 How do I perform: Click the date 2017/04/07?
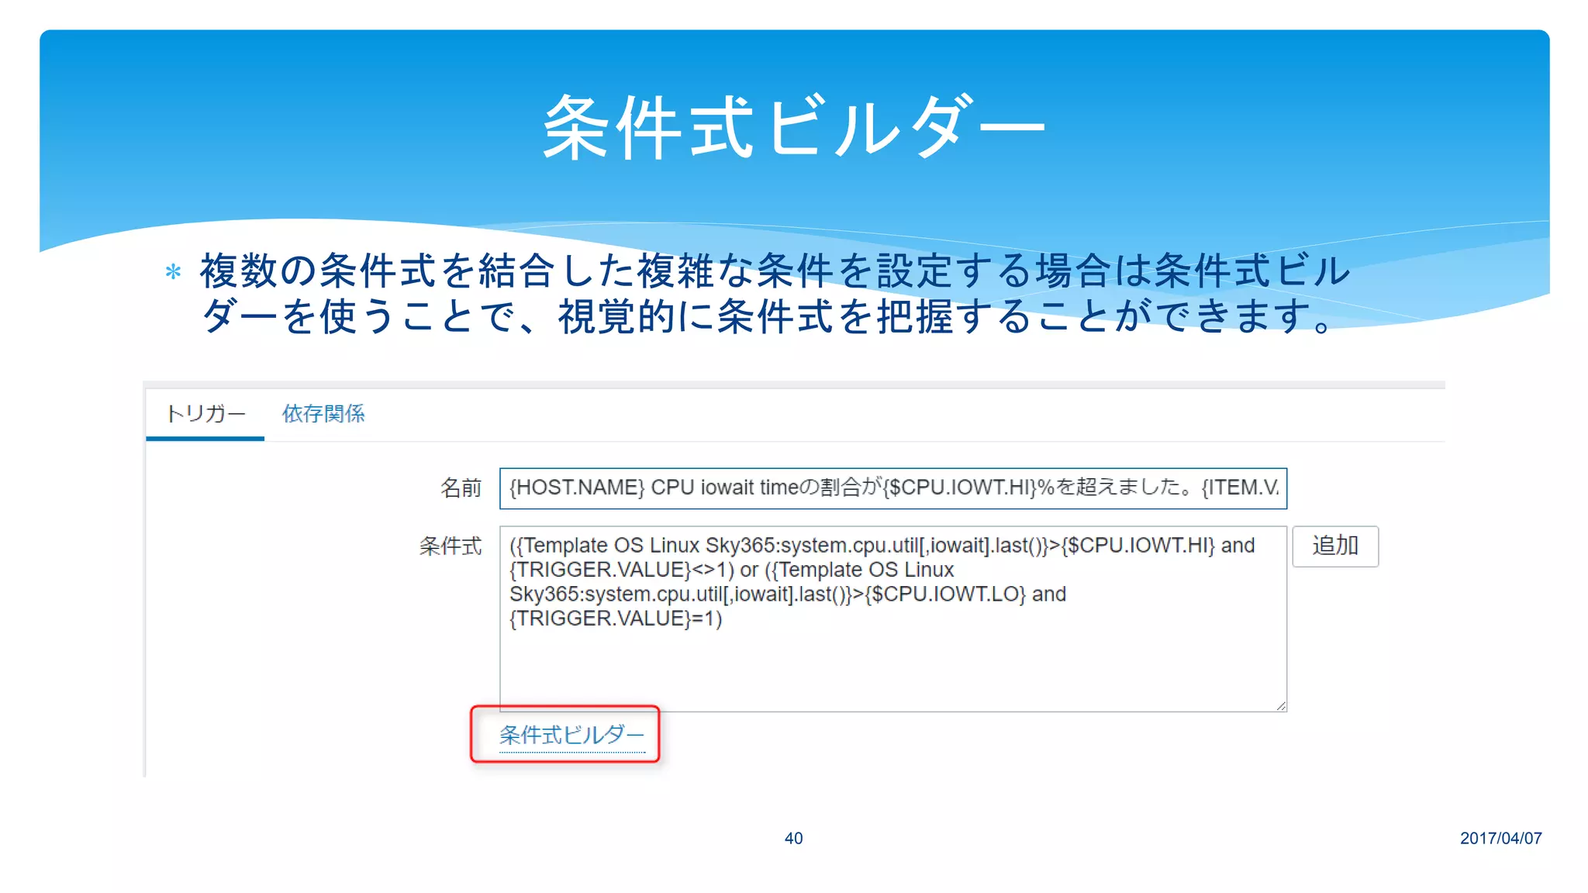pyautogui.click(x=1501, y=839)
